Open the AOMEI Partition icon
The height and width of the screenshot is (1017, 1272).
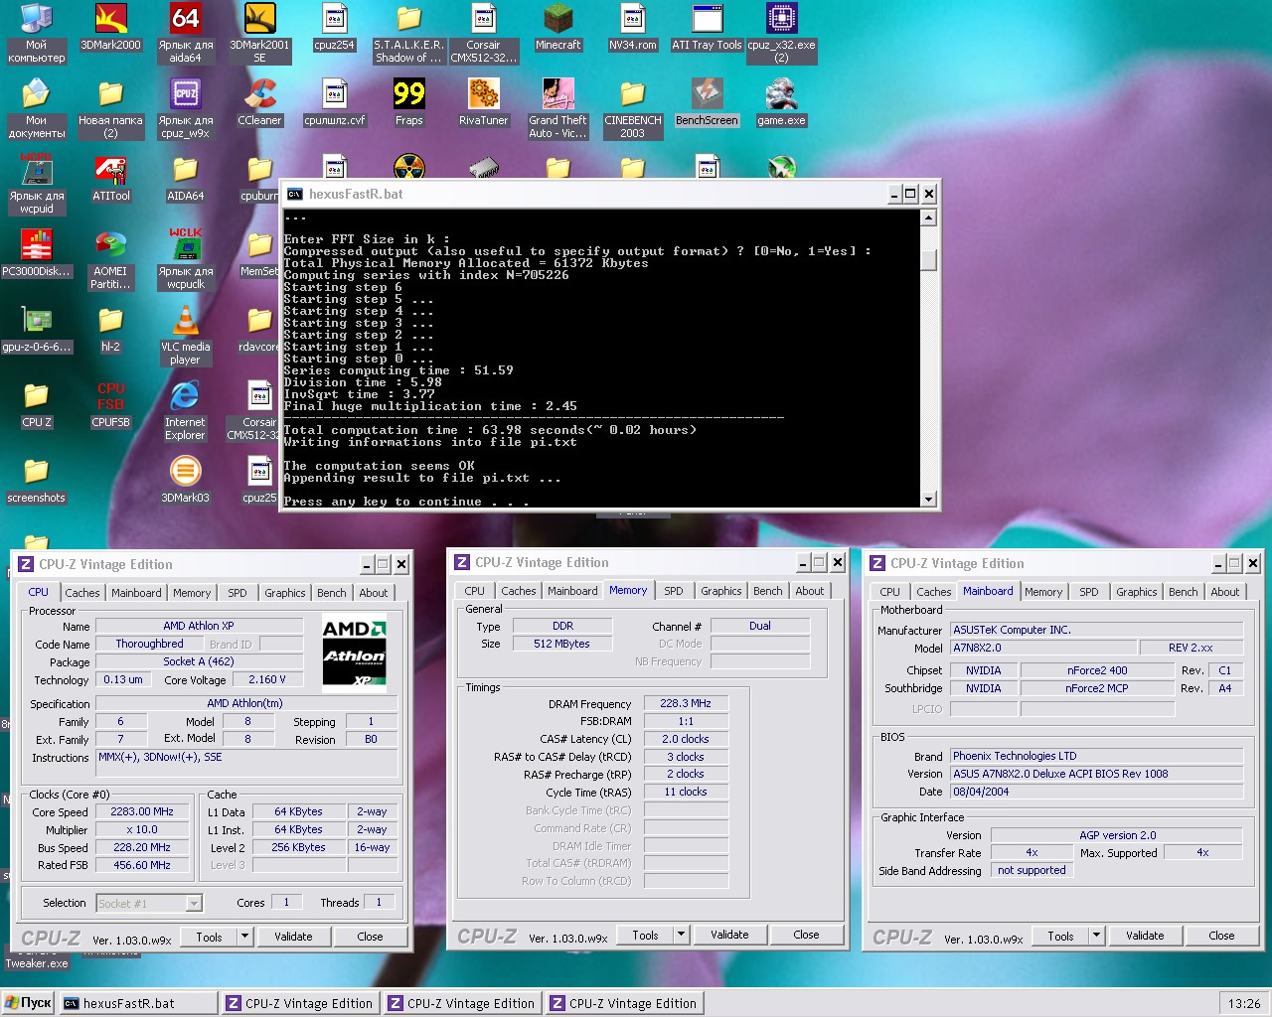(x=110, y=259)
